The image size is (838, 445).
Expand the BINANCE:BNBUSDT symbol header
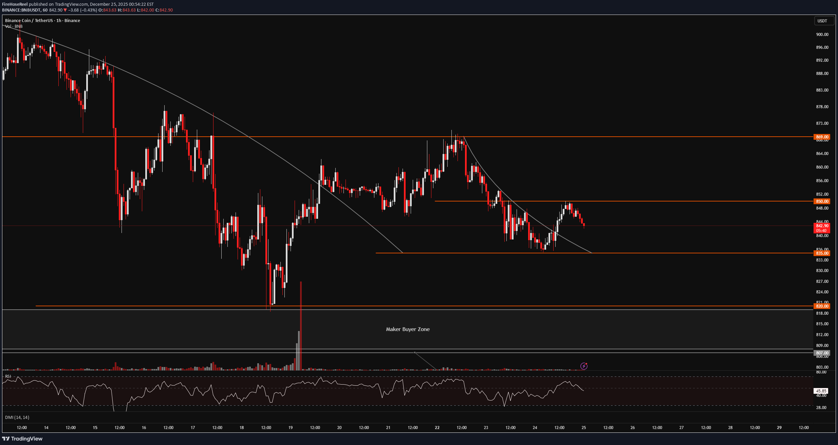point(21,10)
